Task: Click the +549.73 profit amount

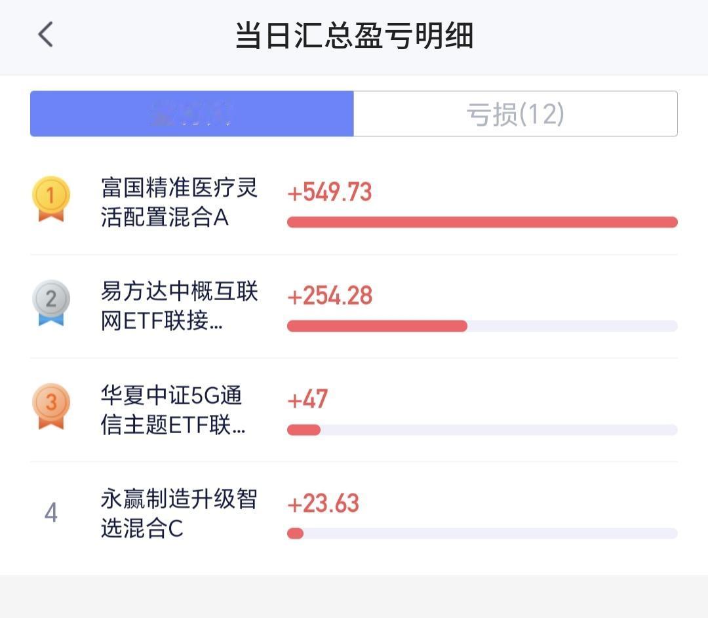Action: click(330, 192)
